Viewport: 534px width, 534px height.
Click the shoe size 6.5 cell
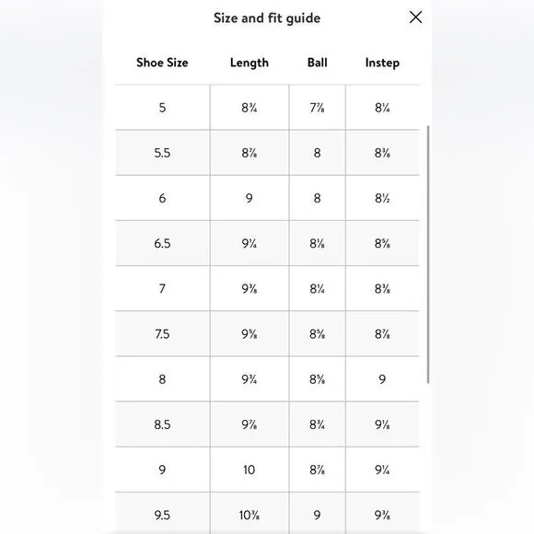click(x=162, y=243)
